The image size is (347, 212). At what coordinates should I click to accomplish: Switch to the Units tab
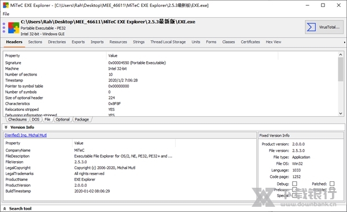pyautogui.click(x=196, y=42)
